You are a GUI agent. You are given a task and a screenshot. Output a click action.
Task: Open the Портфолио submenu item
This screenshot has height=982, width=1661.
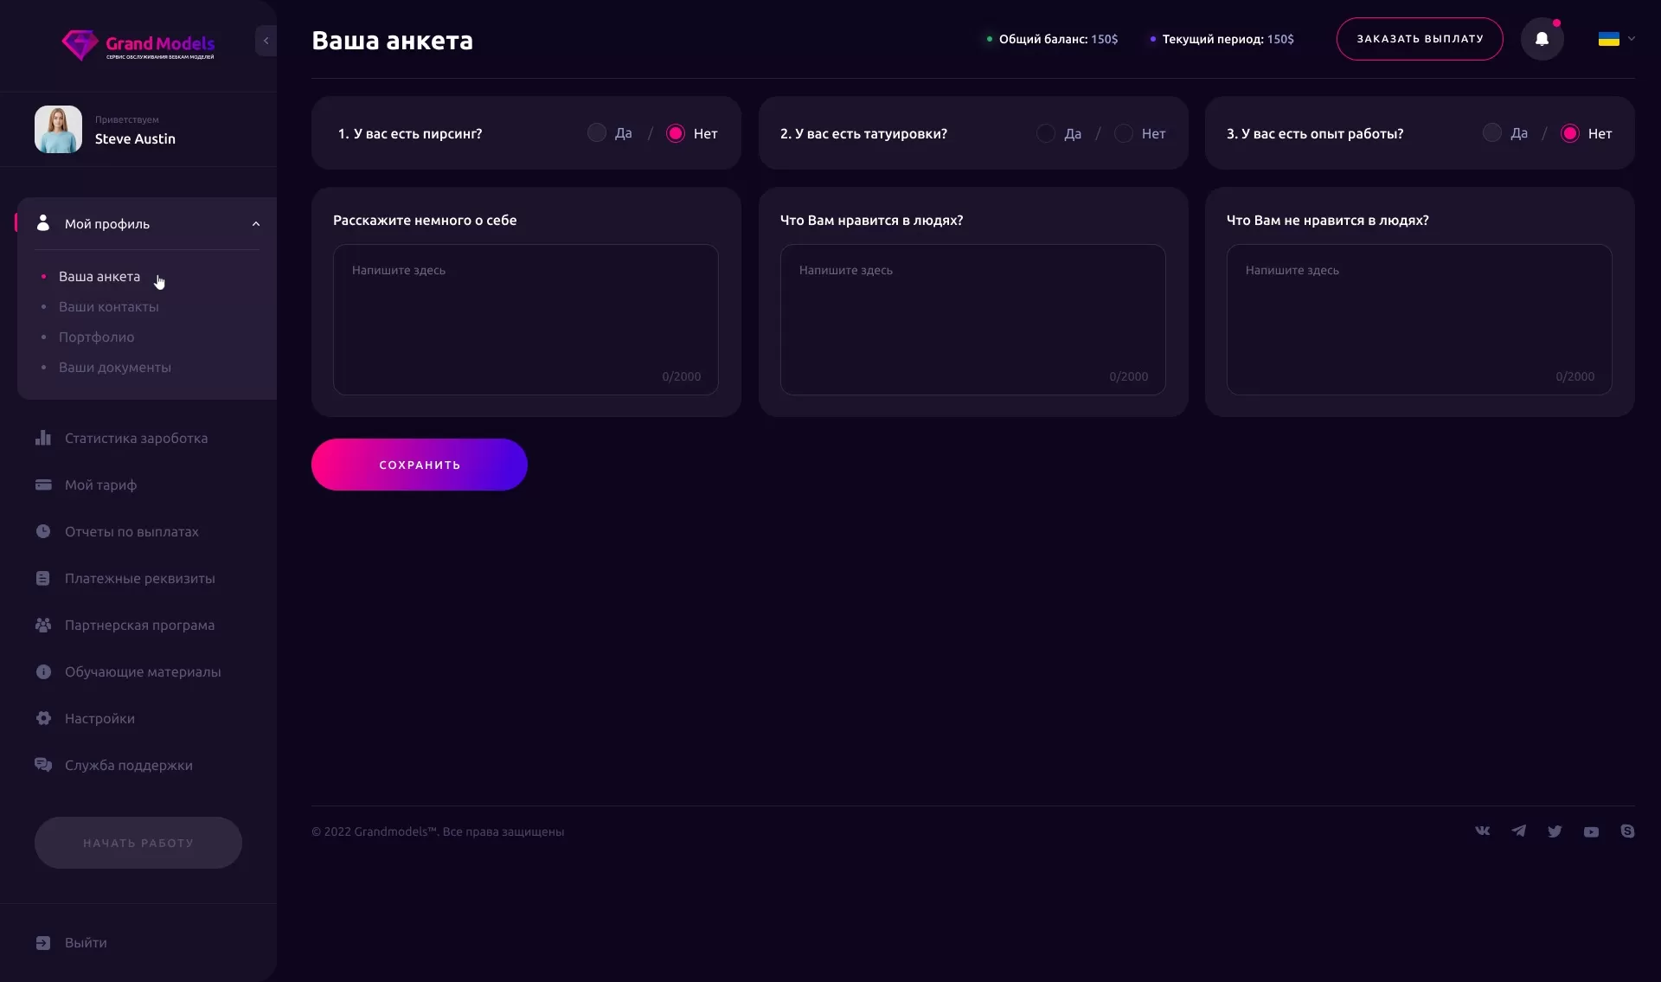pos(96,337)
